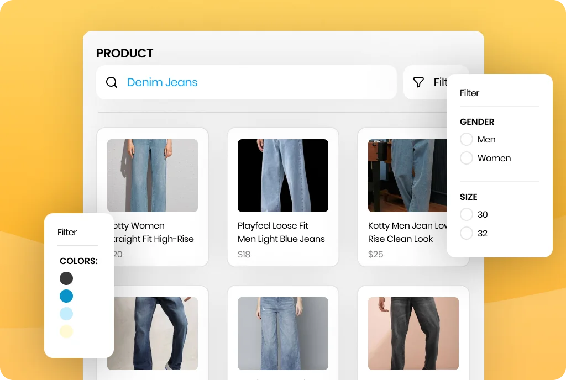
Task: Click Filter title in colors panel
Action: click(67, 232)
